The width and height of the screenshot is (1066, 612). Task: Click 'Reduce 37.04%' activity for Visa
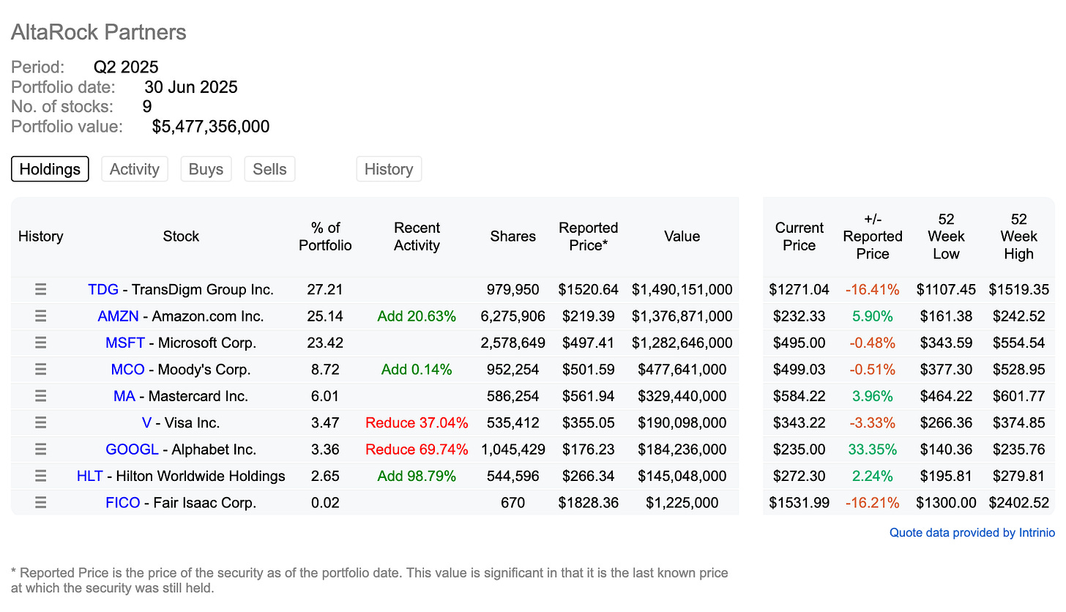click(417, 423)
